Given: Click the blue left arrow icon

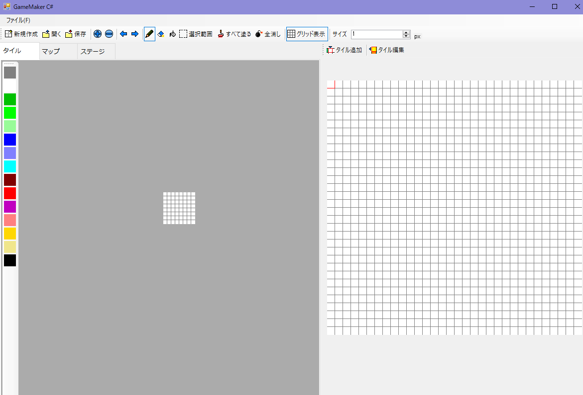Looking at the screenshot, I should (x=123, y=34).
